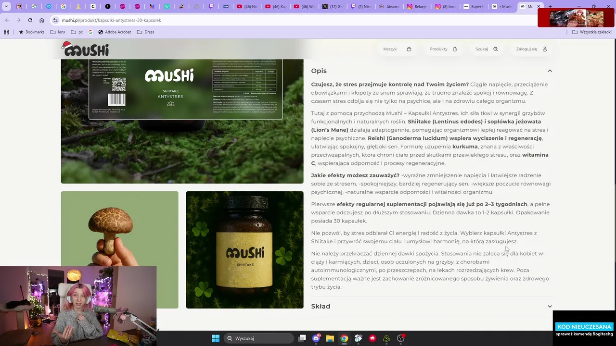This screenshot has width=616, height=346.
Task: Open the pc bookmark folder
Action: point(77,32)
